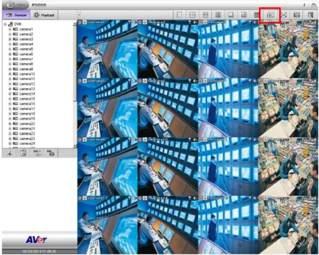Click the person icon on the camera5 tile
This screenshot has height=255, width=319.
(x=85, y=81)
